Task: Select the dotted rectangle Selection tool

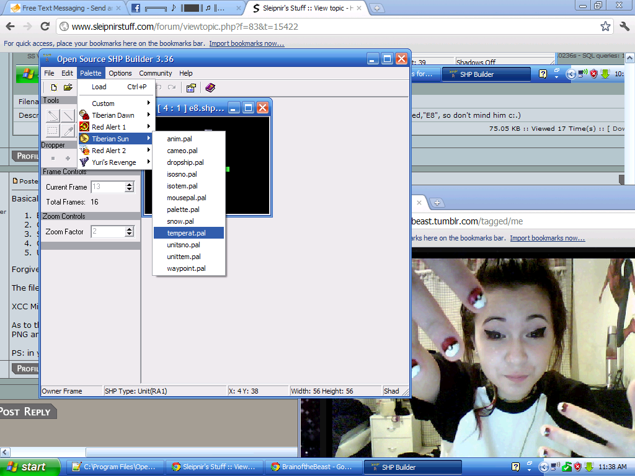Action: (53, 131)
